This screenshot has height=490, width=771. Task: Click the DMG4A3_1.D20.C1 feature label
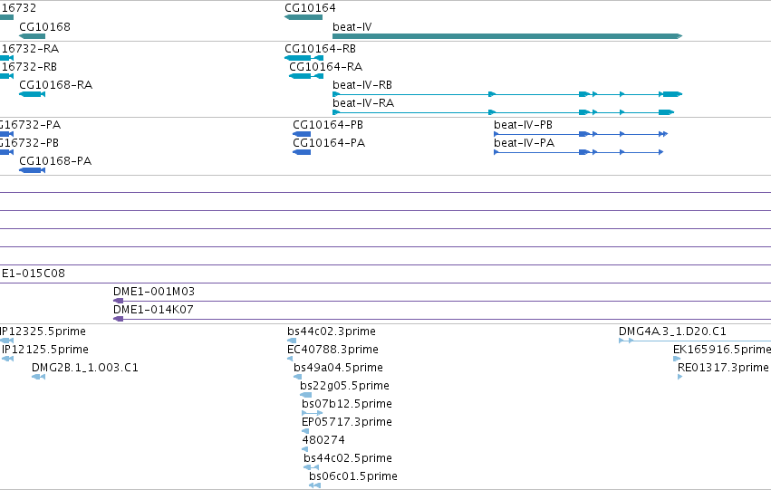672,331
